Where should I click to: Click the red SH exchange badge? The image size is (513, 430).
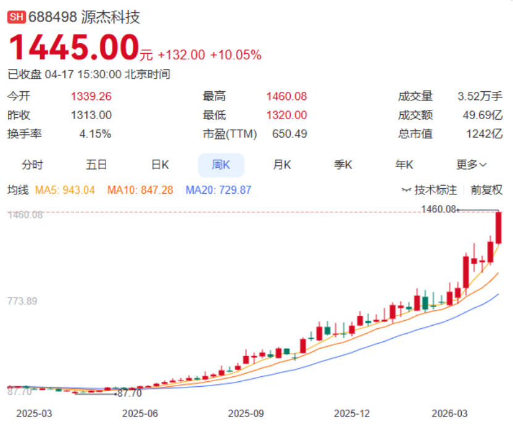16,17
